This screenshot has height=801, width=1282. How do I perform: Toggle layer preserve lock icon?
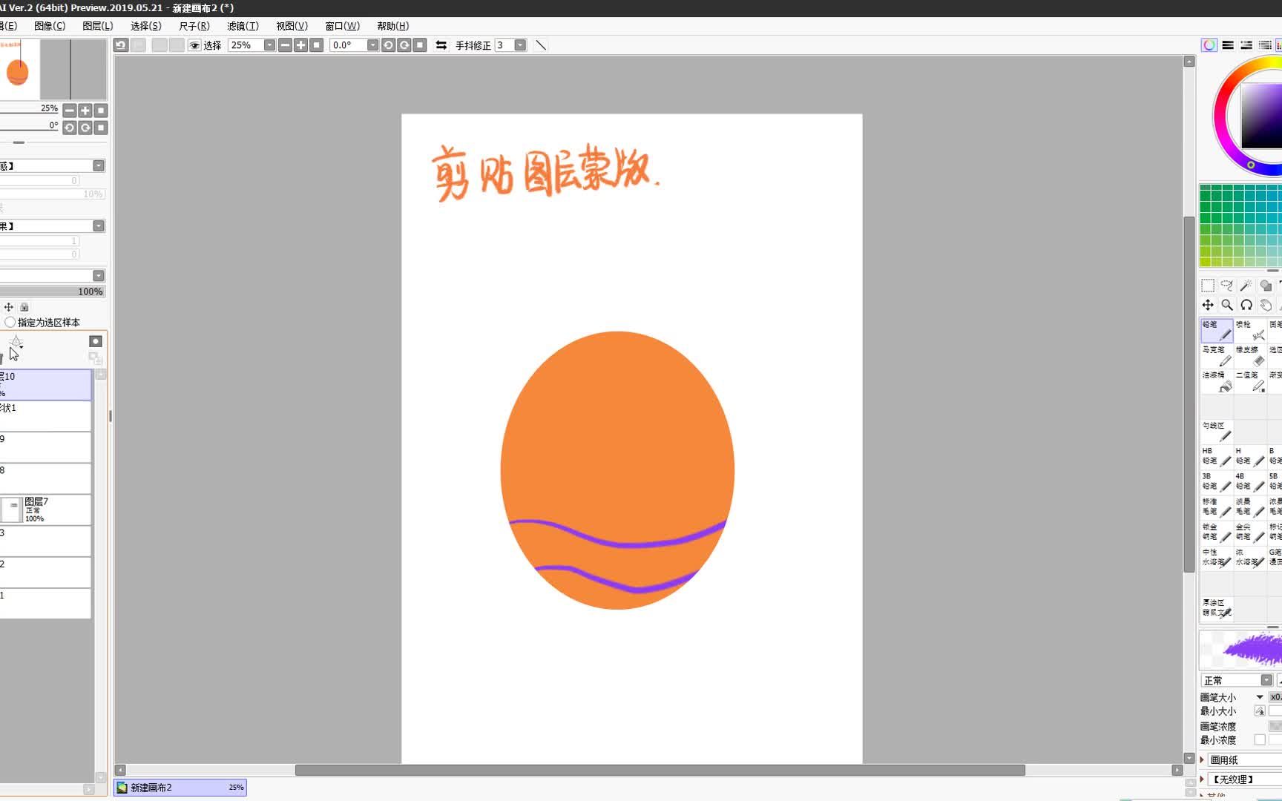point(24,307)
